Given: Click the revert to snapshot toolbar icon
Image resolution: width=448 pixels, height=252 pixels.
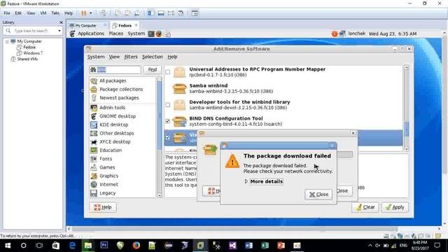Looking at the screenshot, I should click(x=127, y=13).
